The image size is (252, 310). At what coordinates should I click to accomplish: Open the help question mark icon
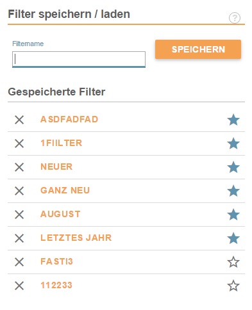click(235, 18)
